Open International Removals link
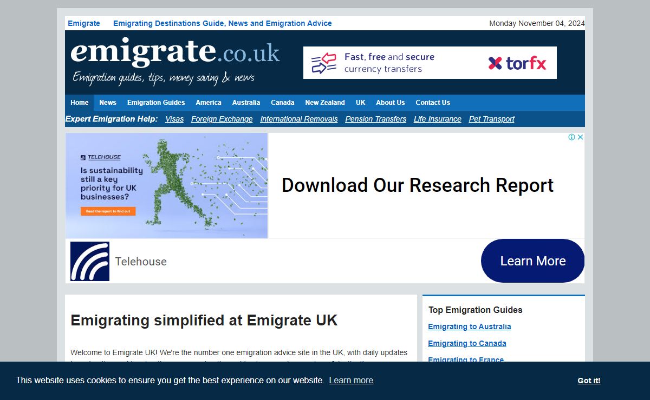 pyautogui.click(x=299, y=119)
